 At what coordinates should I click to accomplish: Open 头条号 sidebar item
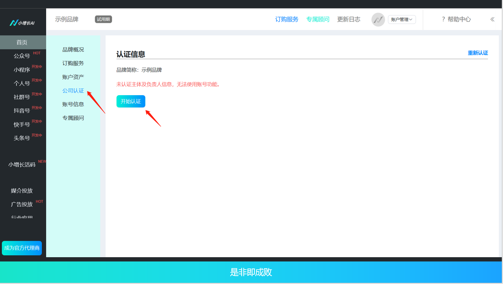tap(22, 138)
